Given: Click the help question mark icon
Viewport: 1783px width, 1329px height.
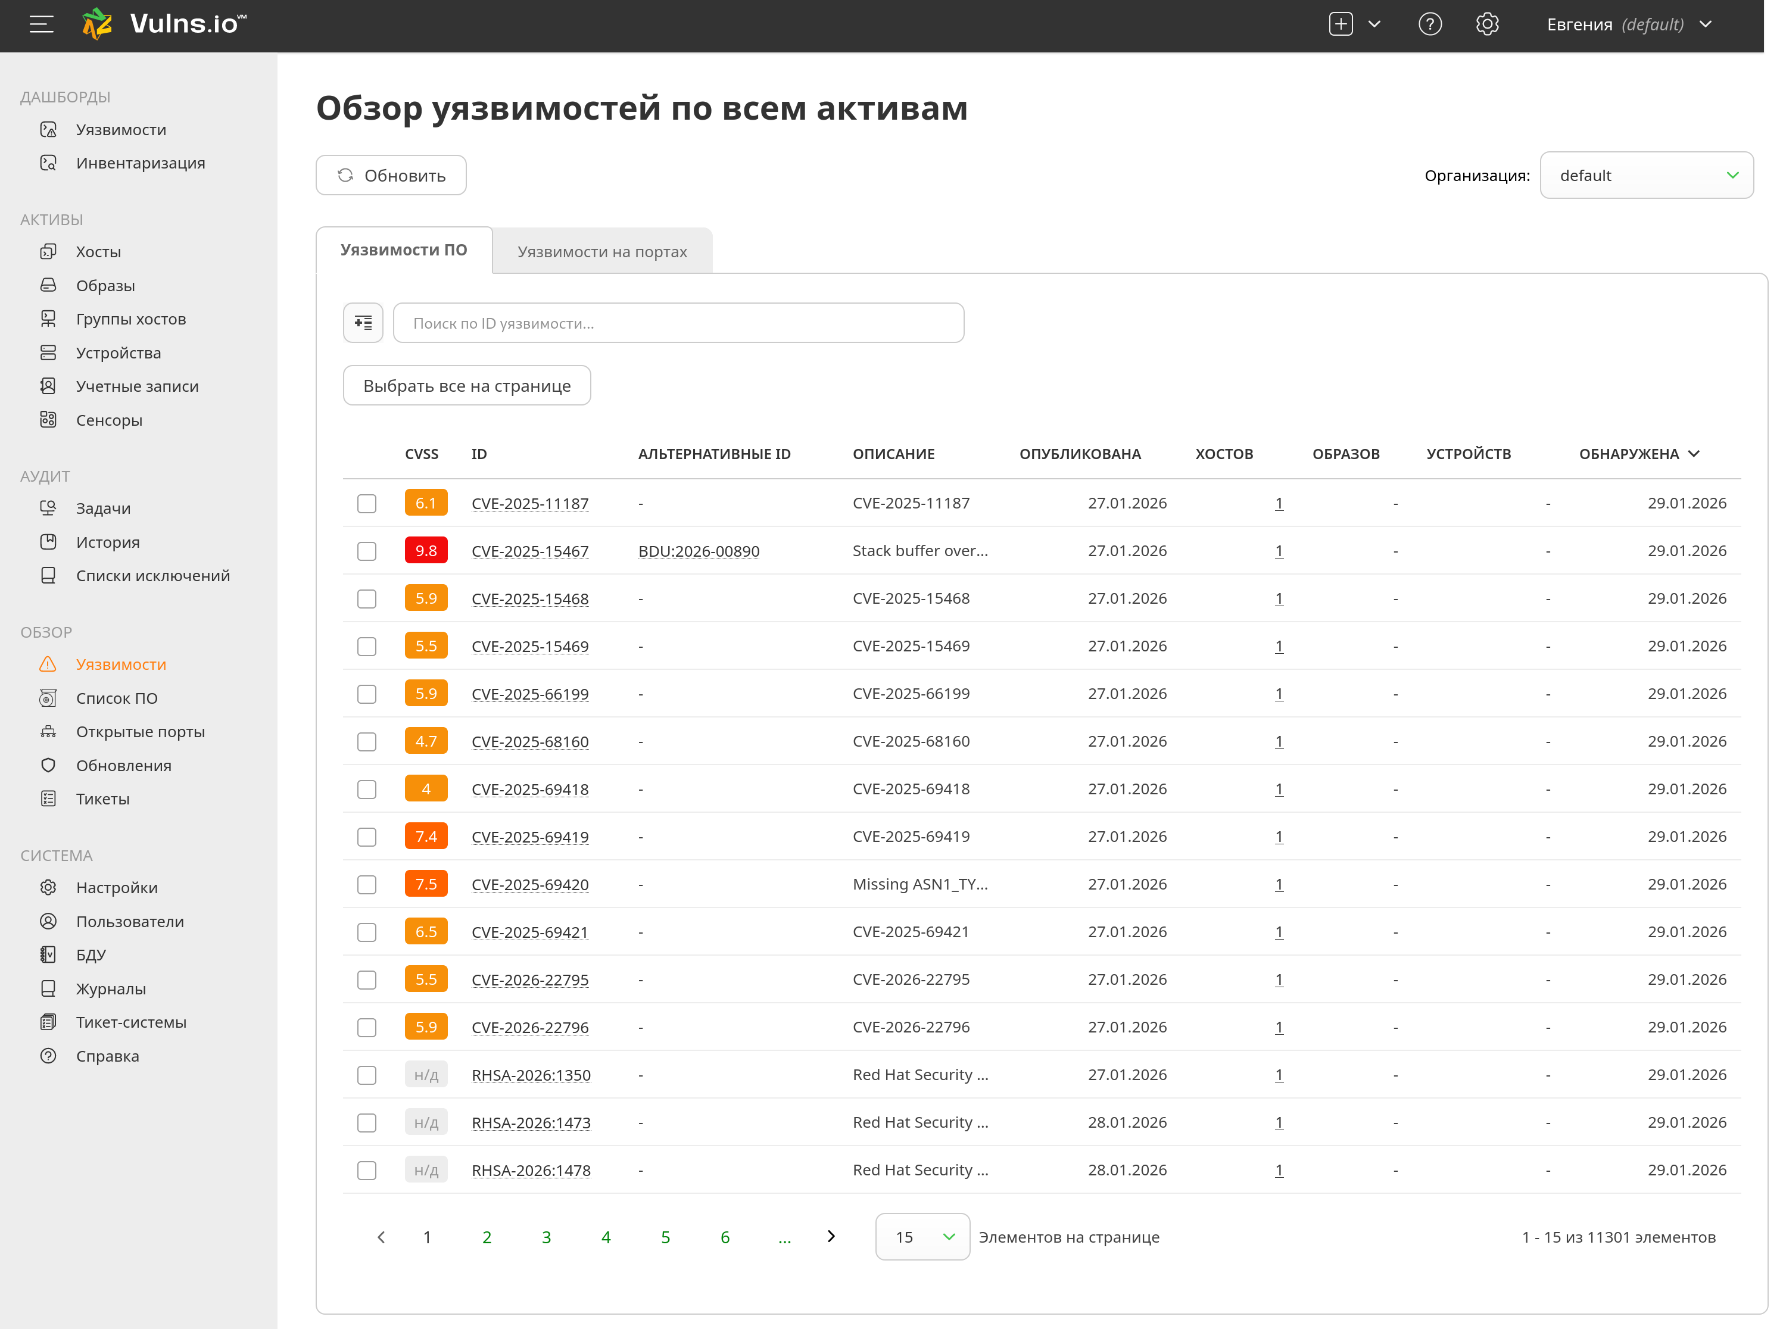Looking at the screenshot, I should [x=1429, y=24].
